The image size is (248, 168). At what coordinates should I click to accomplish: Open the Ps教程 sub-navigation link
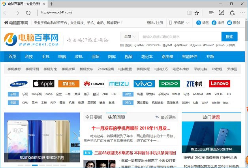pos(217,69)
